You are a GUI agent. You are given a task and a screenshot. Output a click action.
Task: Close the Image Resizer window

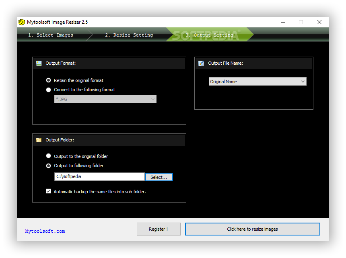[x=319, y=22]
